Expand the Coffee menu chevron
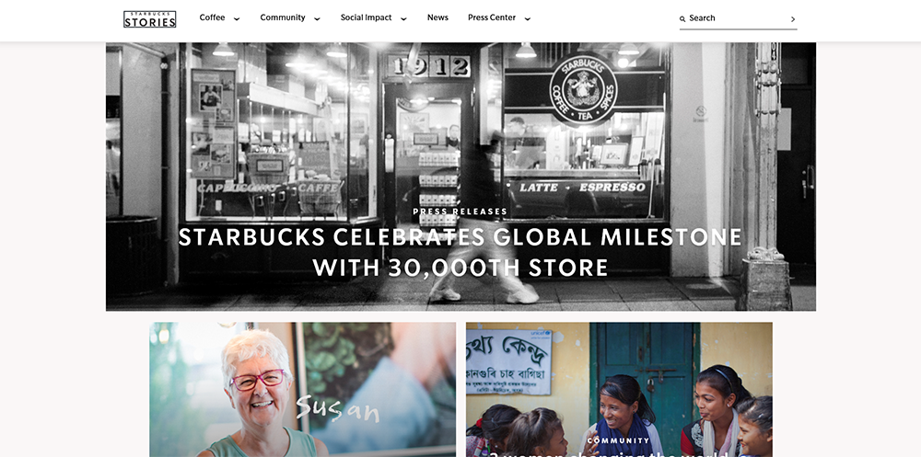921x457 pixels. pyautogui.click(x=237, y=18)
